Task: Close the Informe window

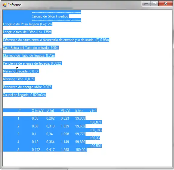Action: tap(166, 4)
